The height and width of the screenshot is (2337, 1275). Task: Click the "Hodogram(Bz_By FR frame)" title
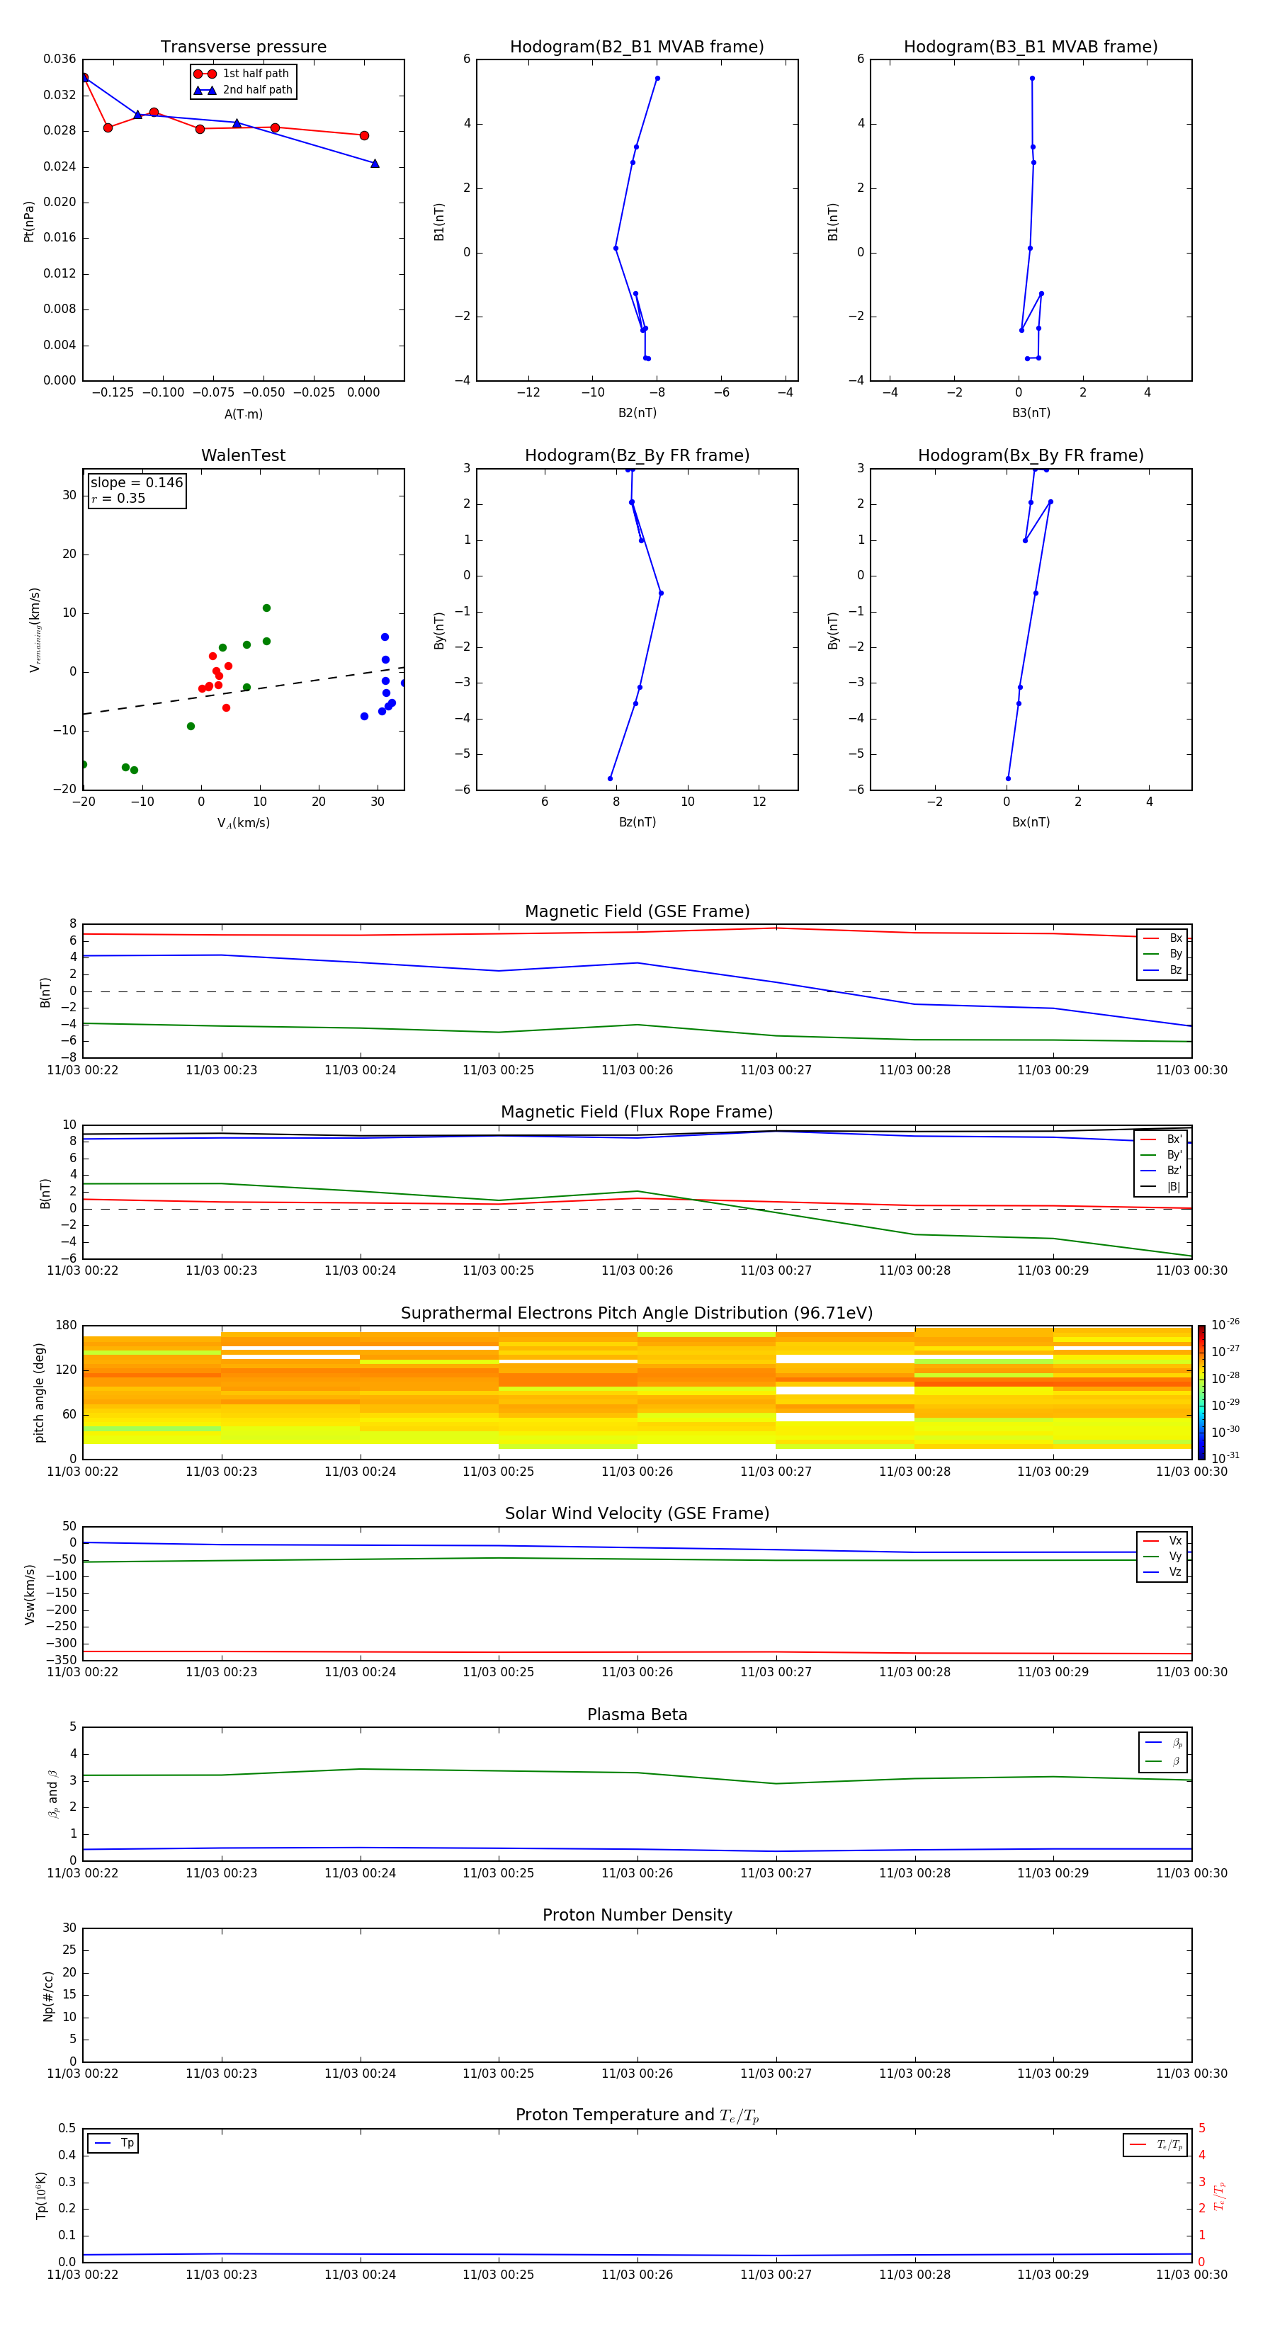pos(637,455)
